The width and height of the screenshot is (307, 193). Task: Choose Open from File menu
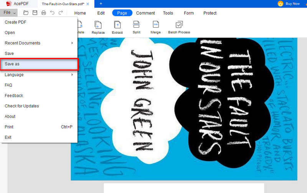39,33
